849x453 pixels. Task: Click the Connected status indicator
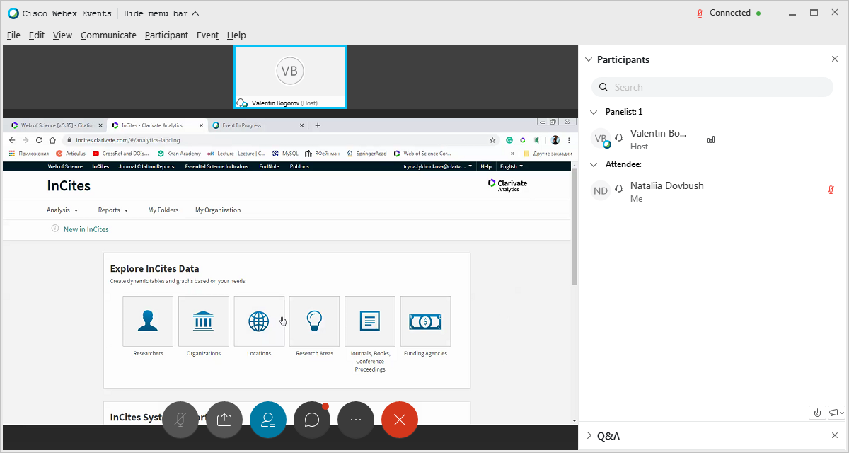coord(729,13)
